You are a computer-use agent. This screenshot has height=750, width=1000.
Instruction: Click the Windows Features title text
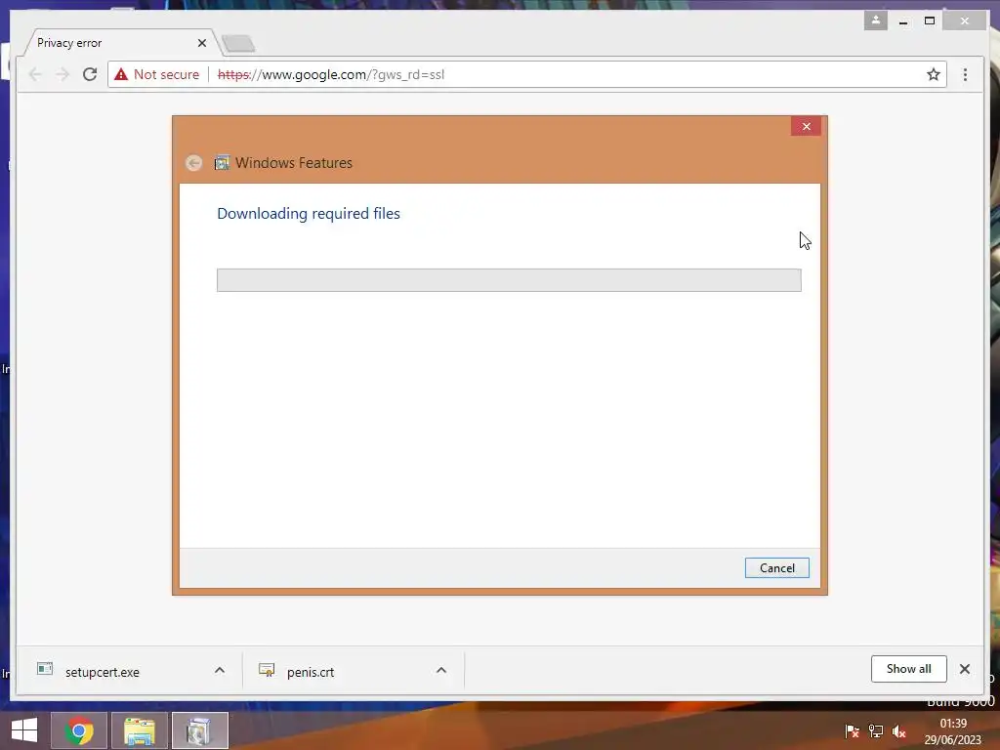pos(293,163)
